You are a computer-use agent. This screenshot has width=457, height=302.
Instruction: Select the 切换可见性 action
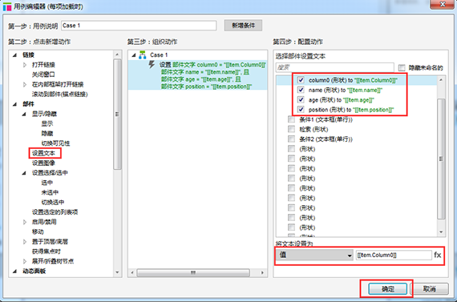point(55,143)
